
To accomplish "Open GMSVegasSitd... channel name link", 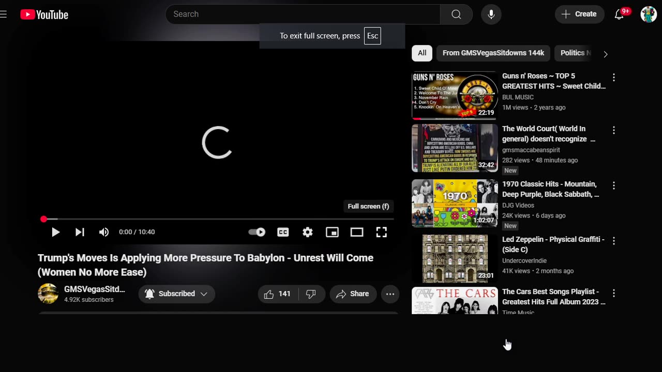I will (95, 289).
